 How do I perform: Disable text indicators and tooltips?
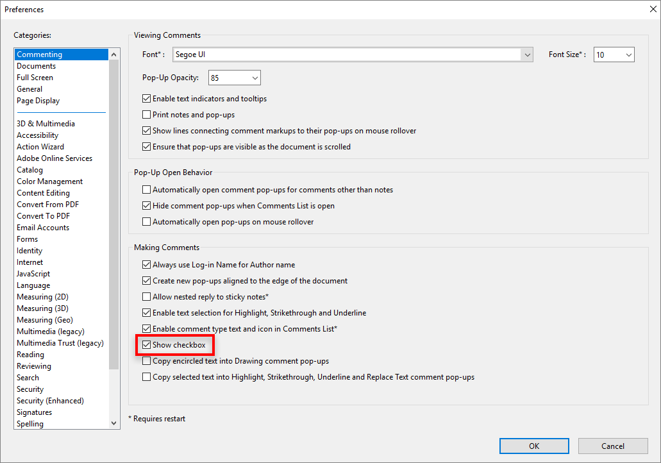point(146,99)
